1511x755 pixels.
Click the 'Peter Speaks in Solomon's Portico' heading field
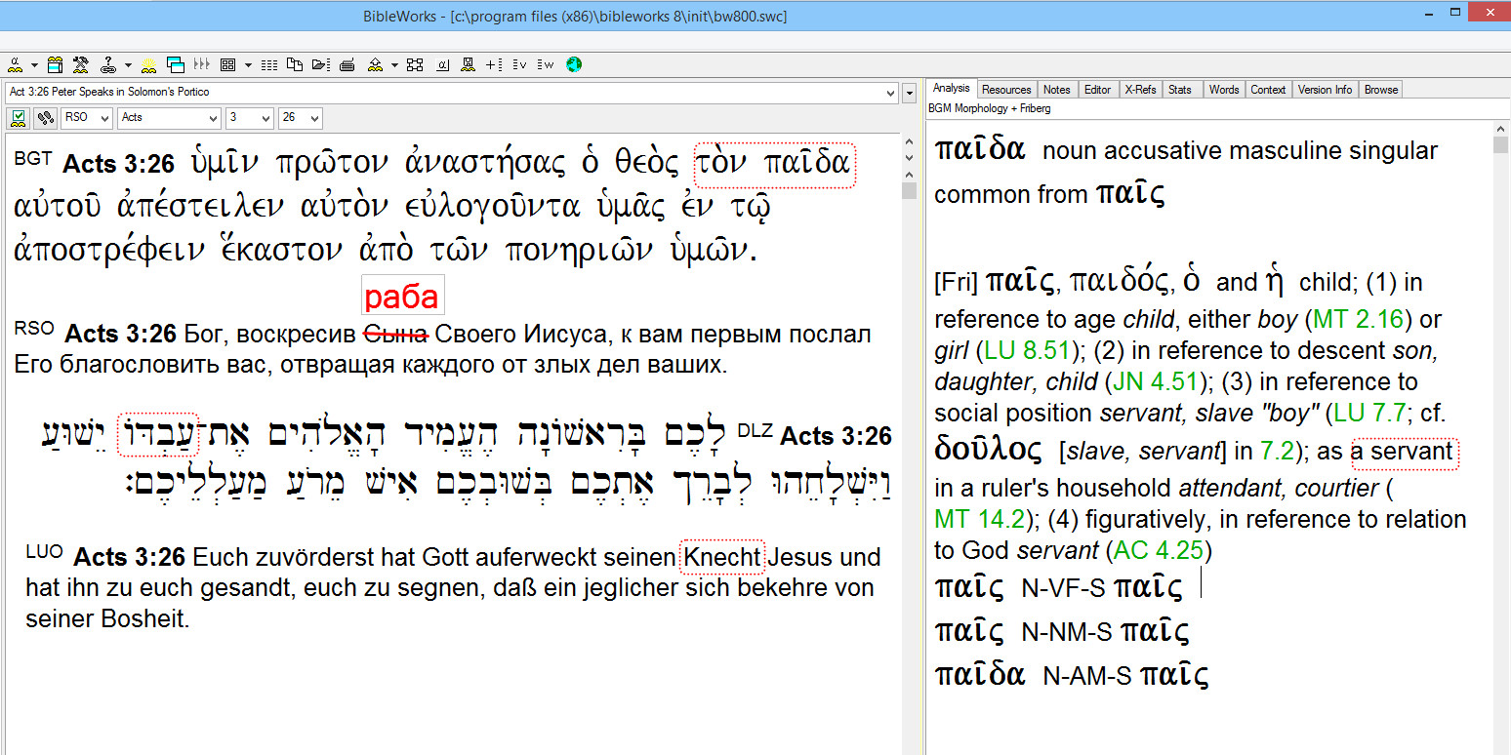point(452,93)
